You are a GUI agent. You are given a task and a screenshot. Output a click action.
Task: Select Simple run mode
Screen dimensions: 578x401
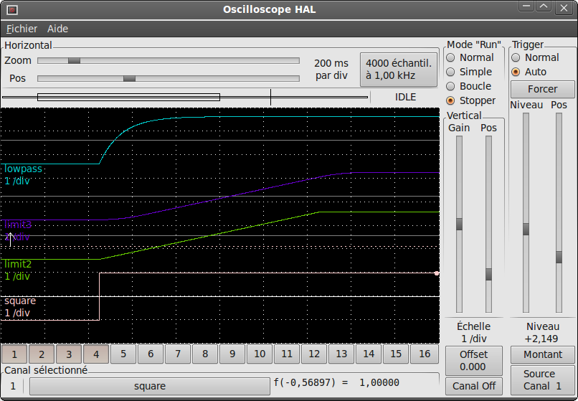451,72
